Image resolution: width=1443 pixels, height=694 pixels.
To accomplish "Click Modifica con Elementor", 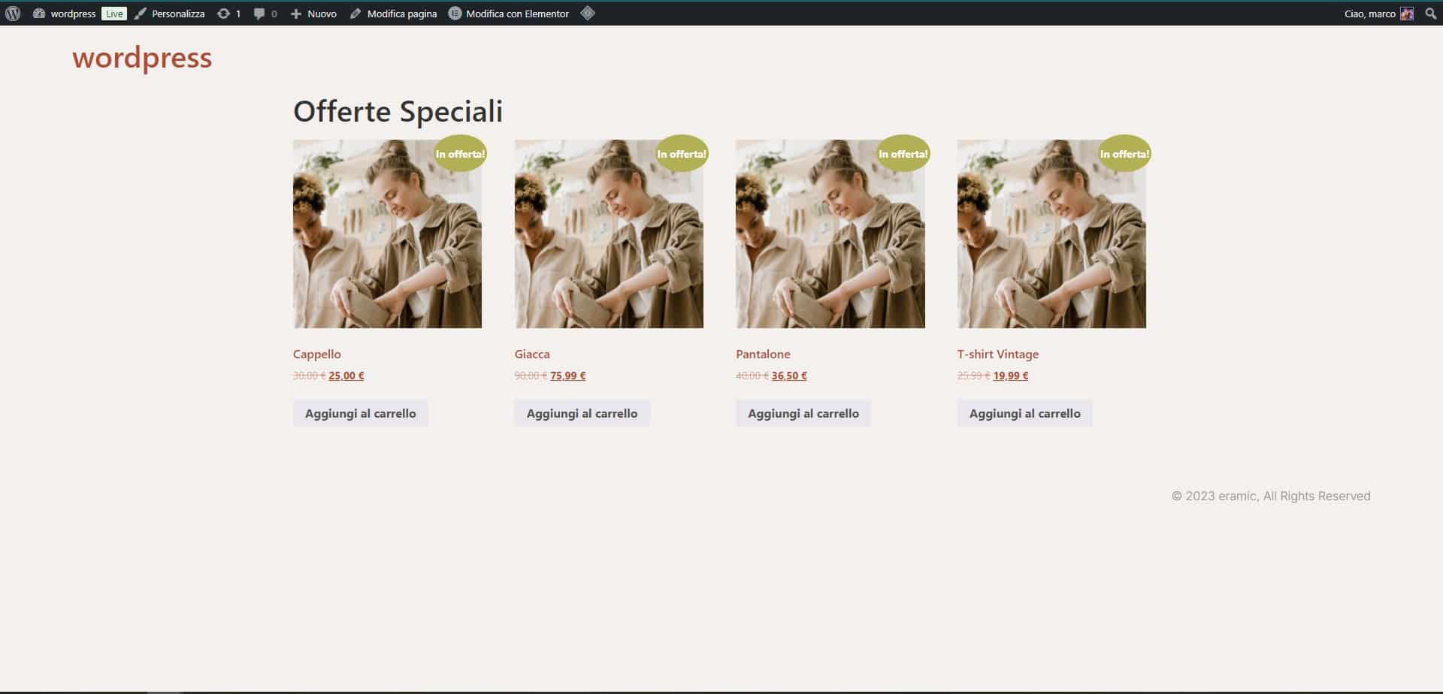I will pyautogui.click(x=509, y=14).
